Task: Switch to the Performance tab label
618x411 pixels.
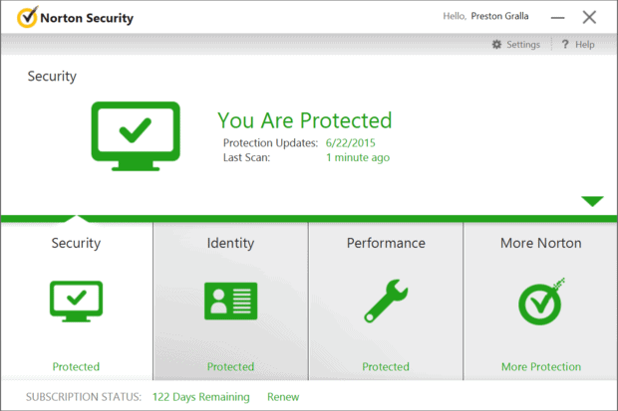Action: click(386, 243)
